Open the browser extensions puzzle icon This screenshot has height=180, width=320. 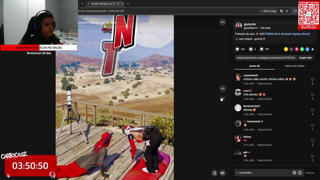click(295, 11)
